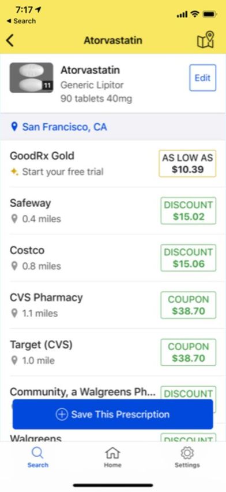Edit the Atorvastatin prescription details
Screen dimensions: 226x492
pos(202,78)
